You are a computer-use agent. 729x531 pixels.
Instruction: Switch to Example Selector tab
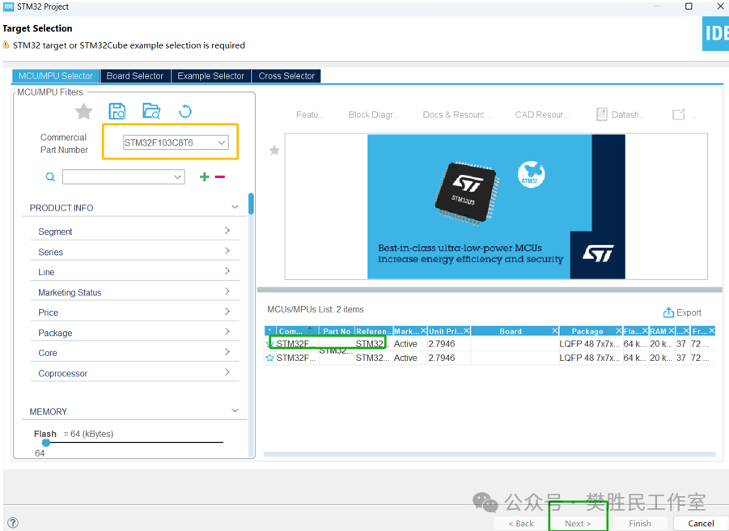click(210, 76)
